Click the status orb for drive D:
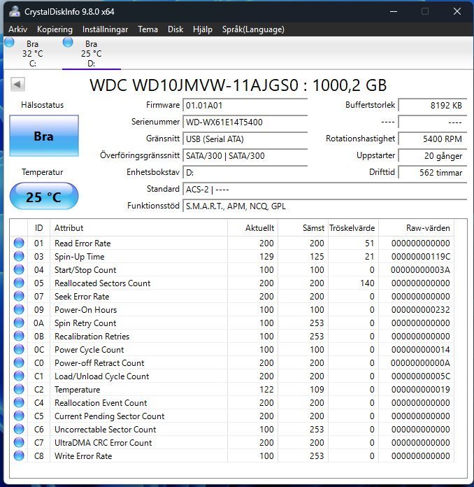The width and height of the screenshot is (474, 487). point(68,42)
